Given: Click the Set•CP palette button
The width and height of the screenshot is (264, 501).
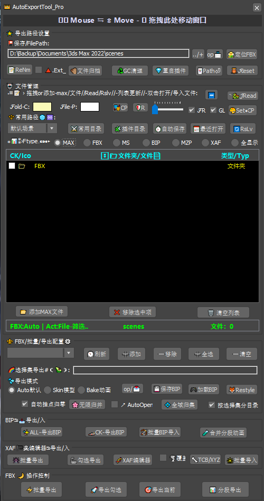Looking at the screenshot, I should (242, 110).
